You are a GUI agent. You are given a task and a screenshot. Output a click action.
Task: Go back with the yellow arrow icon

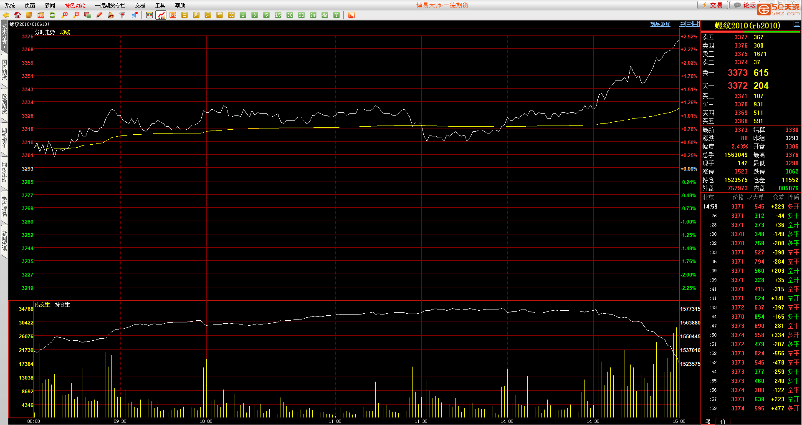(x=6, y=15)
